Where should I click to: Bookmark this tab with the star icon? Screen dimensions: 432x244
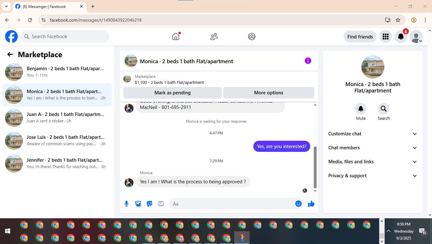[398, 20]
